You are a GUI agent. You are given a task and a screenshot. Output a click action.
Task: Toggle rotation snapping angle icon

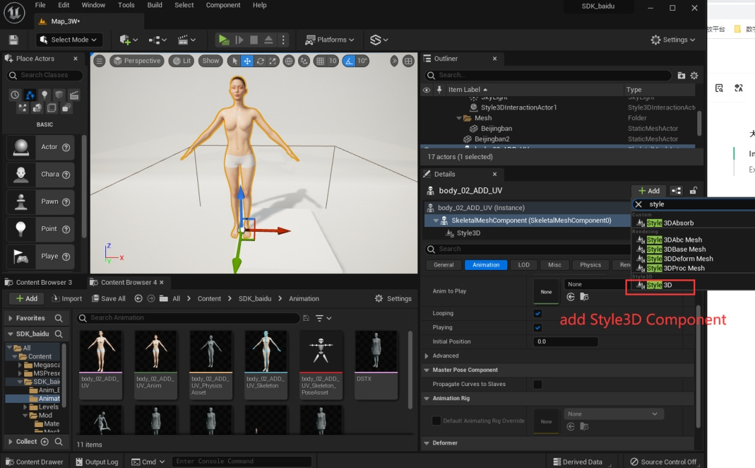(x=348, y=60)
